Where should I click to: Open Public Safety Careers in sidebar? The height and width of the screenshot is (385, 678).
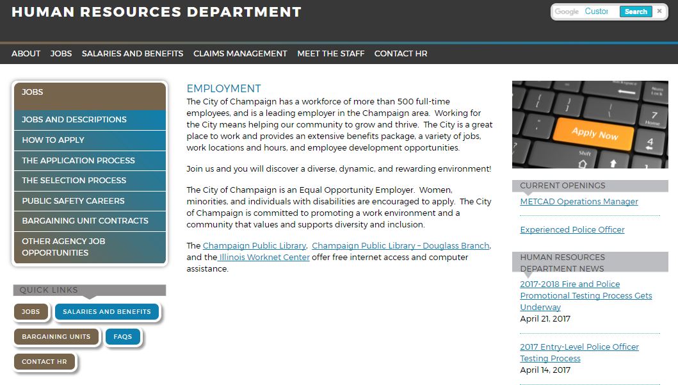(x=73, y=201)
